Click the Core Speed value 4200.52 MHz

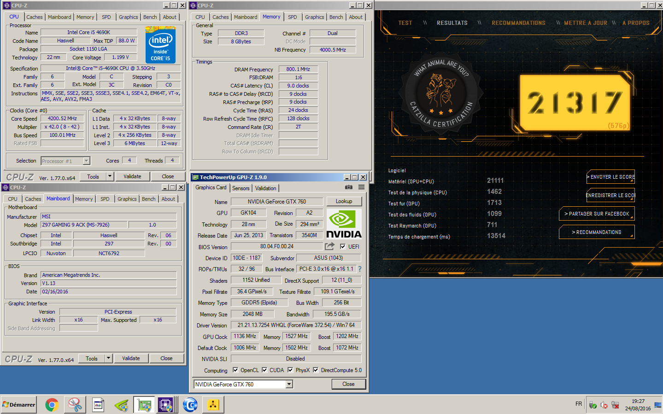(x=62, y=118)
